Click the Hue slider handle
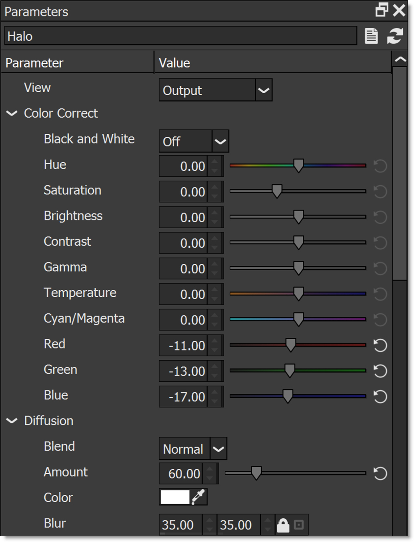The height and width of the screenshot is (542, 414). pos(298,166)
